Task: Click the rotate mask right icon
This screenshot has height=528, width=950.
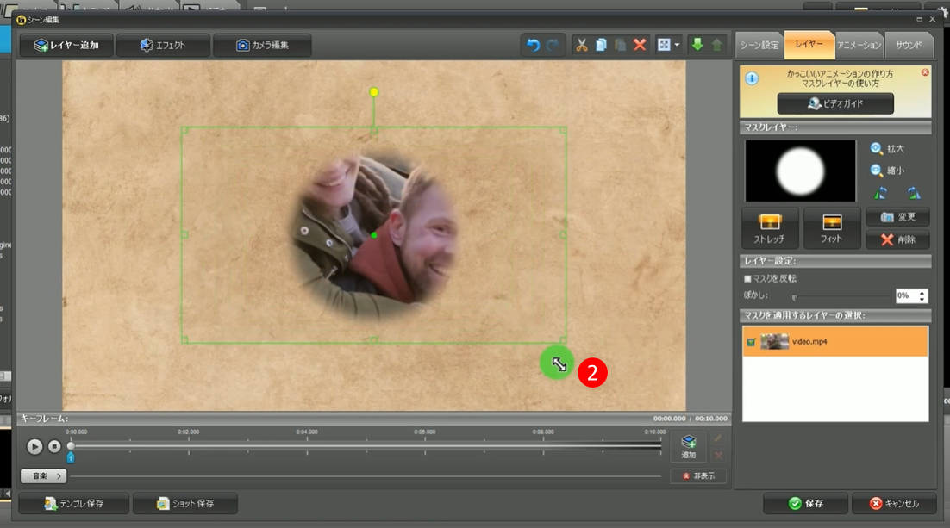Action: click(913, 193)
